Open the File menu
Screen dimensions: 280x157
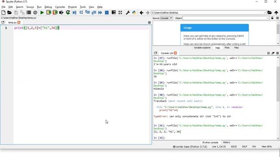pos(3,7)
